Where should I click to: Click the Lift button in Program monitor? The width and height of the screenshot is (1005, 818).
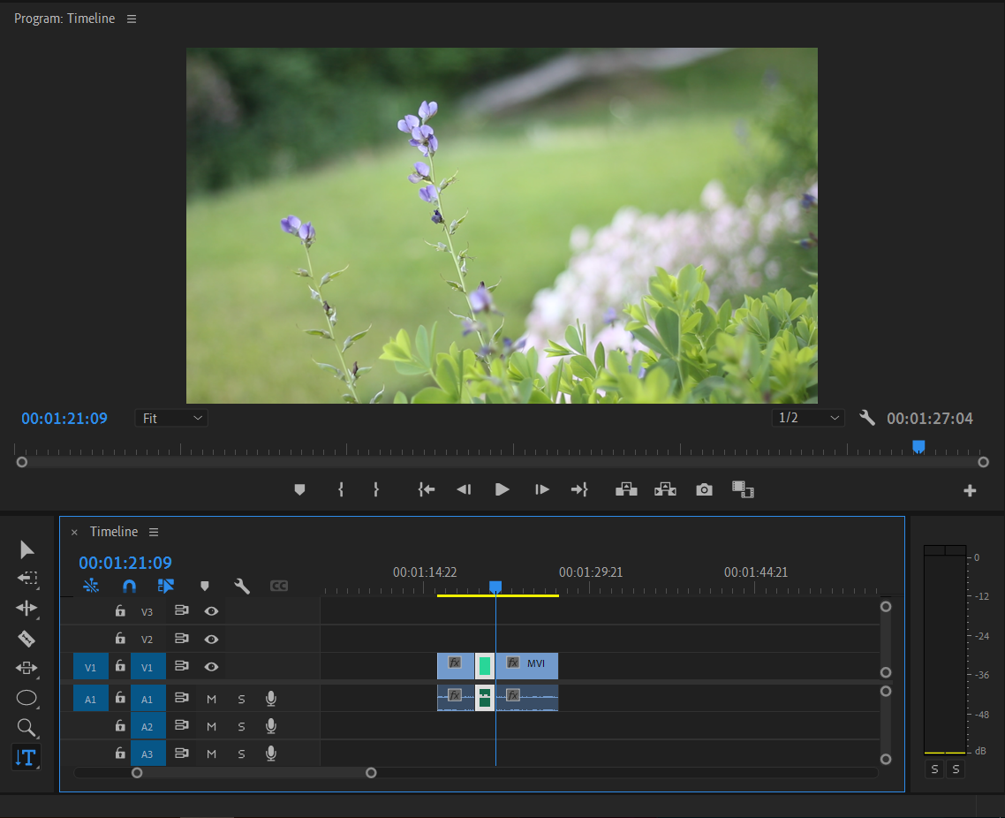click(x=626, y=489)
